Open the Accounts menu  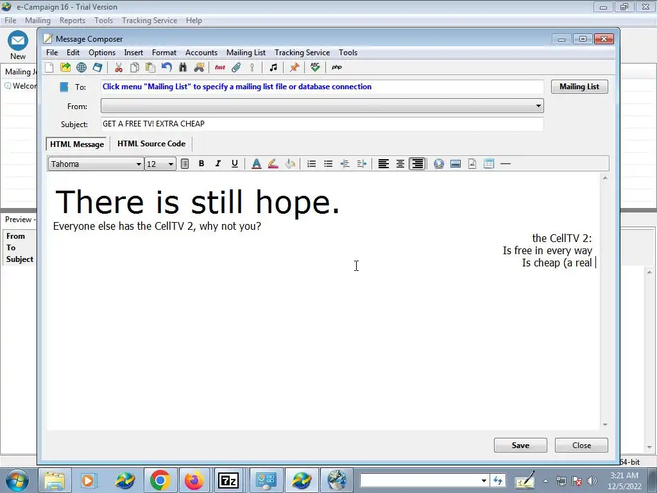point(201,53)
